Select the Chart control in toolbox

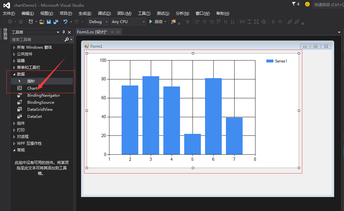pos(32,88)
